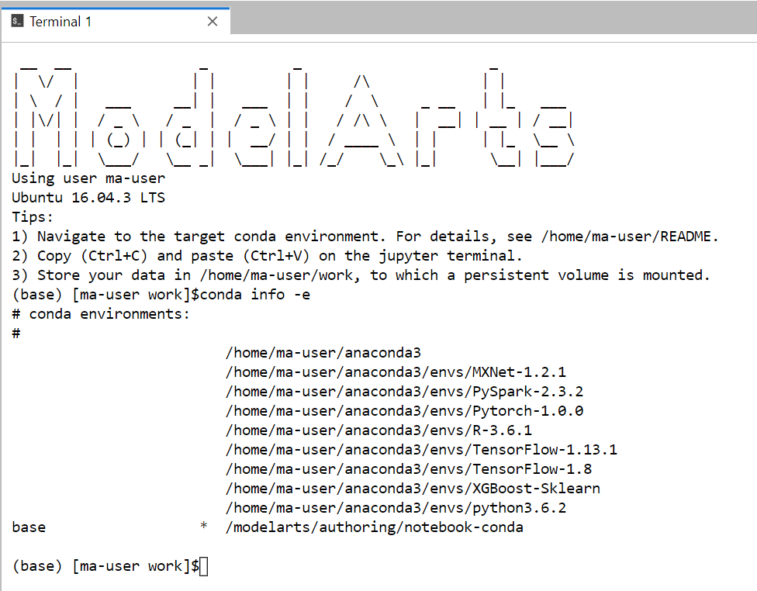The width and height of the screenshot is (757, 591).
Task: Click the 'base' environment name
Action: tap(29, 527)
